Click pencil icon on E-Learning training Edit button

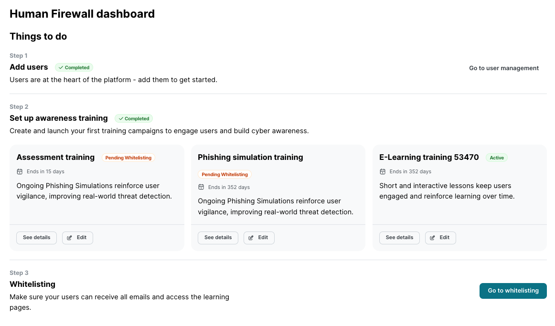coord(433,238)
